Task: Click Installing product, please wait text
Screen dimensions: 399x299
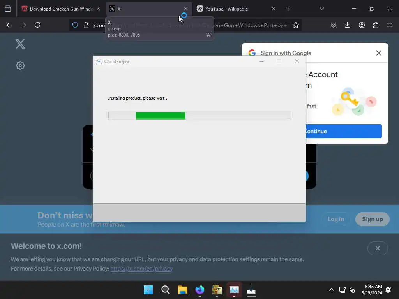Action: [x=138, y=98]
